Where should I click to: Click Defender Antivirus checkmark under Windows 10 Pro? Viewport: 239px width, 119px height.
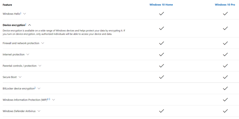225,111
